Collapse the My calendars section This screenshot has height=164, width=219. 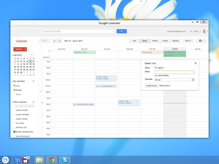coord(12,81)
